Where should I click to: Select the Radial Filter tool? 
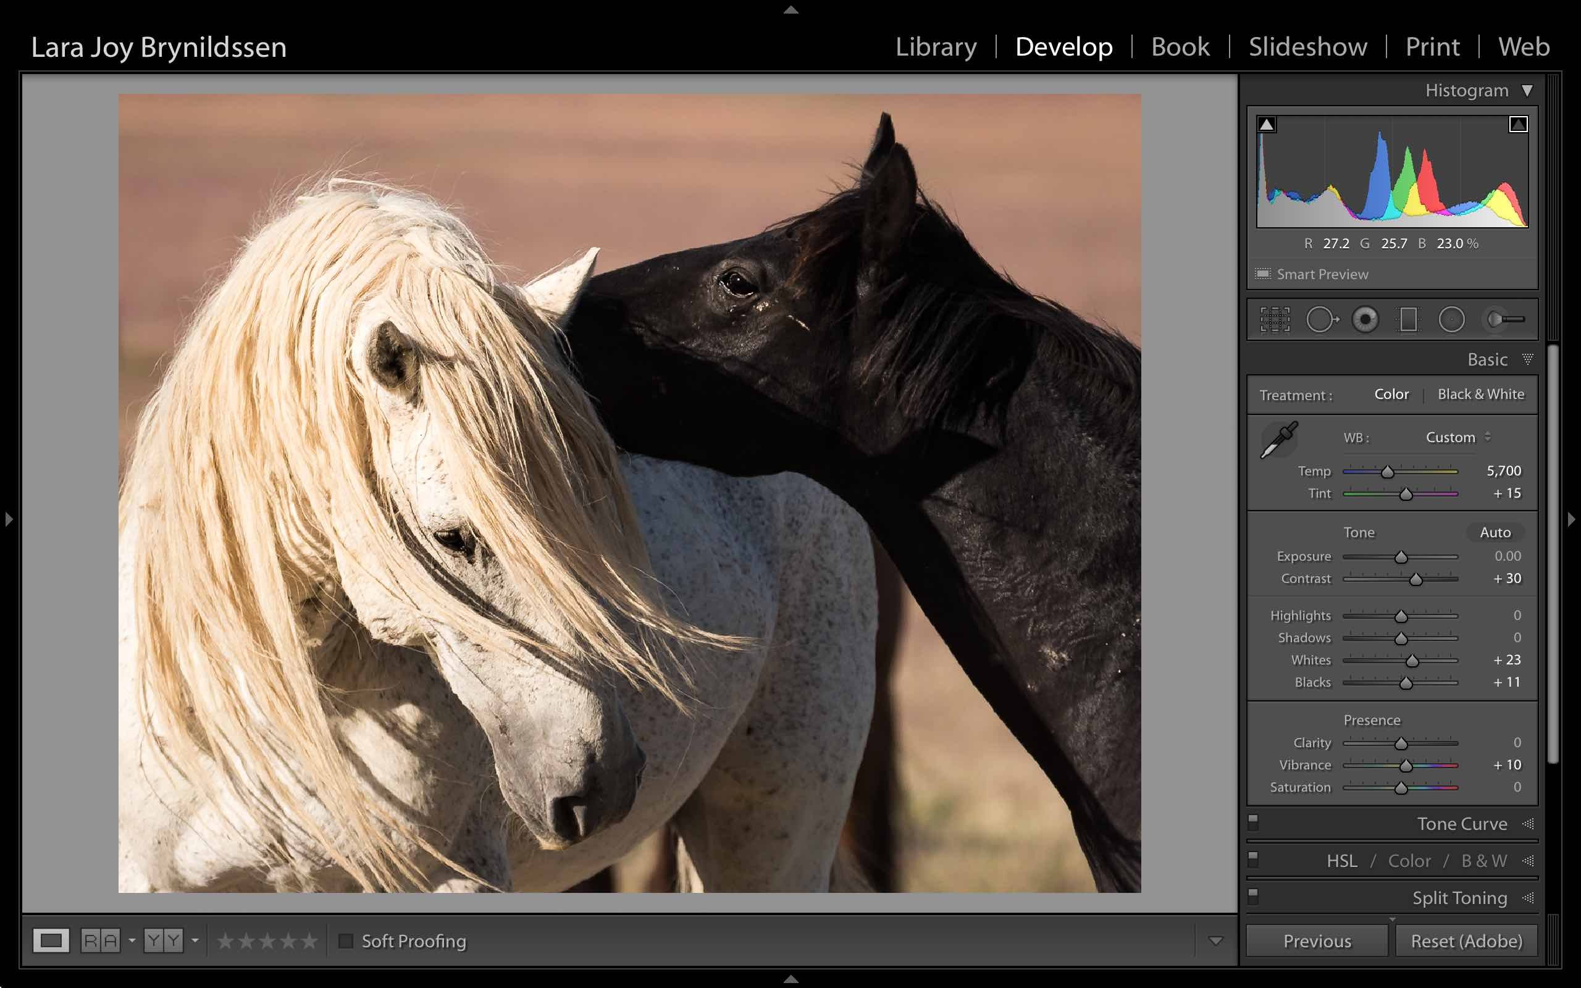coord(1453,319)
